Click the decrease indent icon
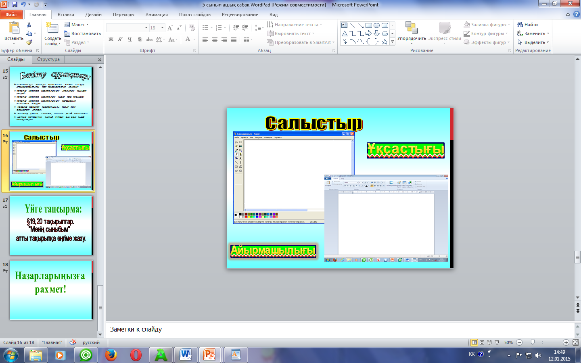 coord(236,28)
